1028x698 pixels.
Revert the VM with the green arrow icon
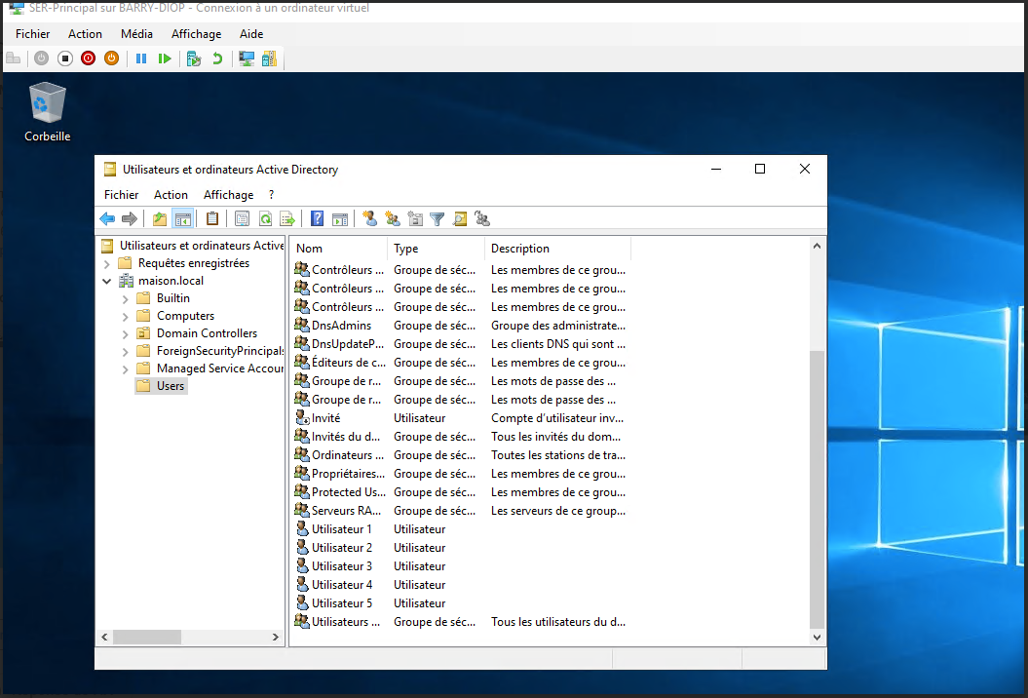tap(217, 58)
